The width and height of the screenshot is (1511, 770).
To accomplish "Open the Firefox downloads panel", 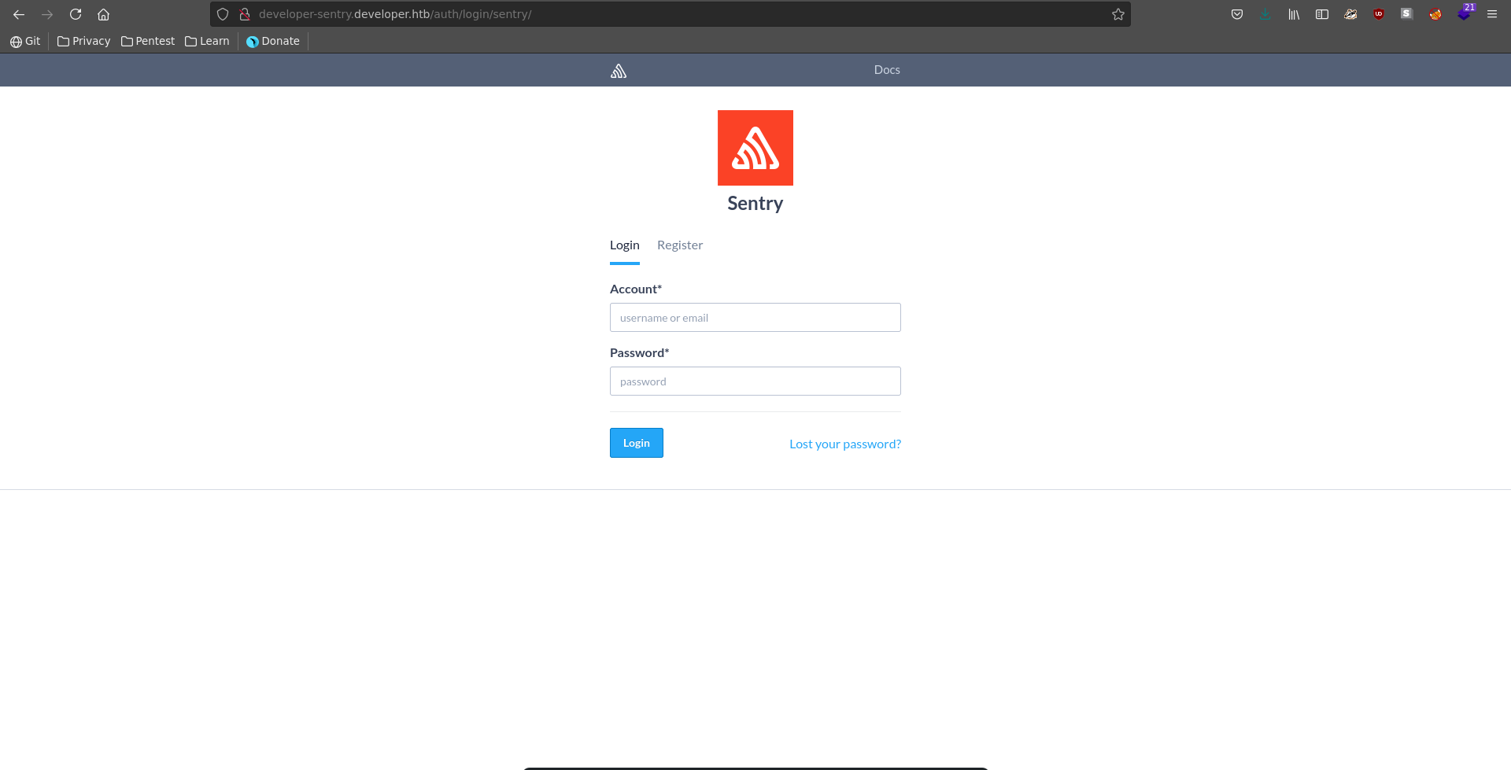I will point(1265,14).
